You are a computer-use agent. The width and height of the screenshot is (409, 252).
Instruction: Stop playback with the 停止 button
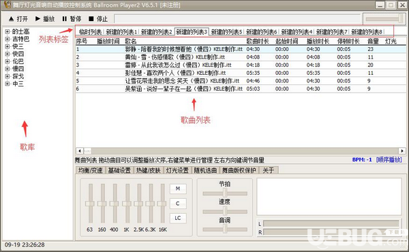click(x=98, y=19)
